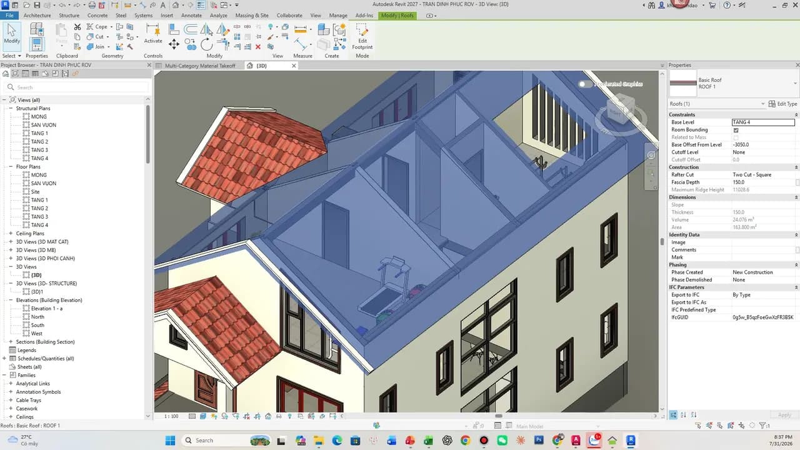Uncheck the Room Bounding checkbox
This screenshot has width=800, height=450.
[x=736, y=130]
